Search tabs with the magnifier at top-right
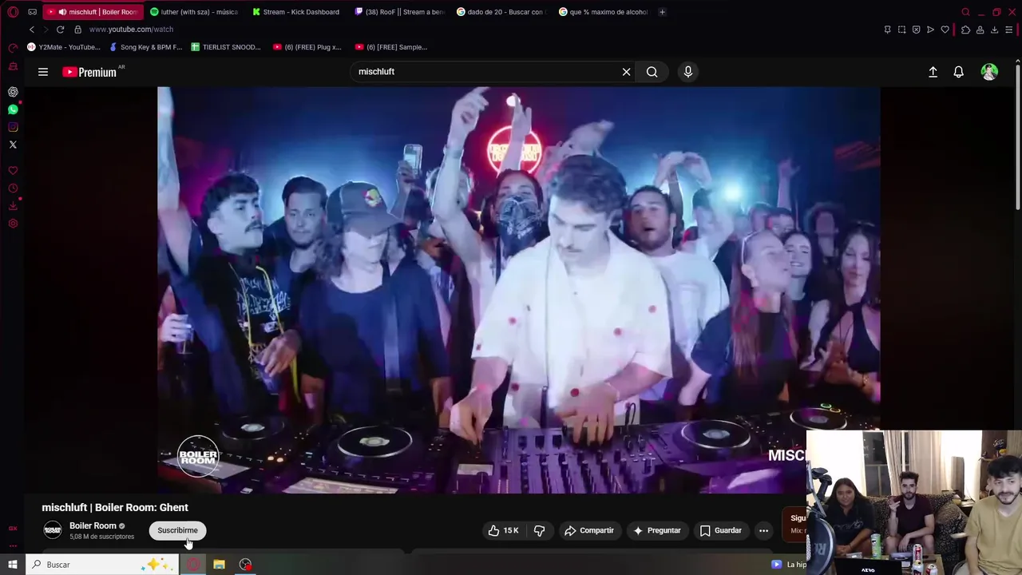The image size is (1022, 575). click(965, 12)
